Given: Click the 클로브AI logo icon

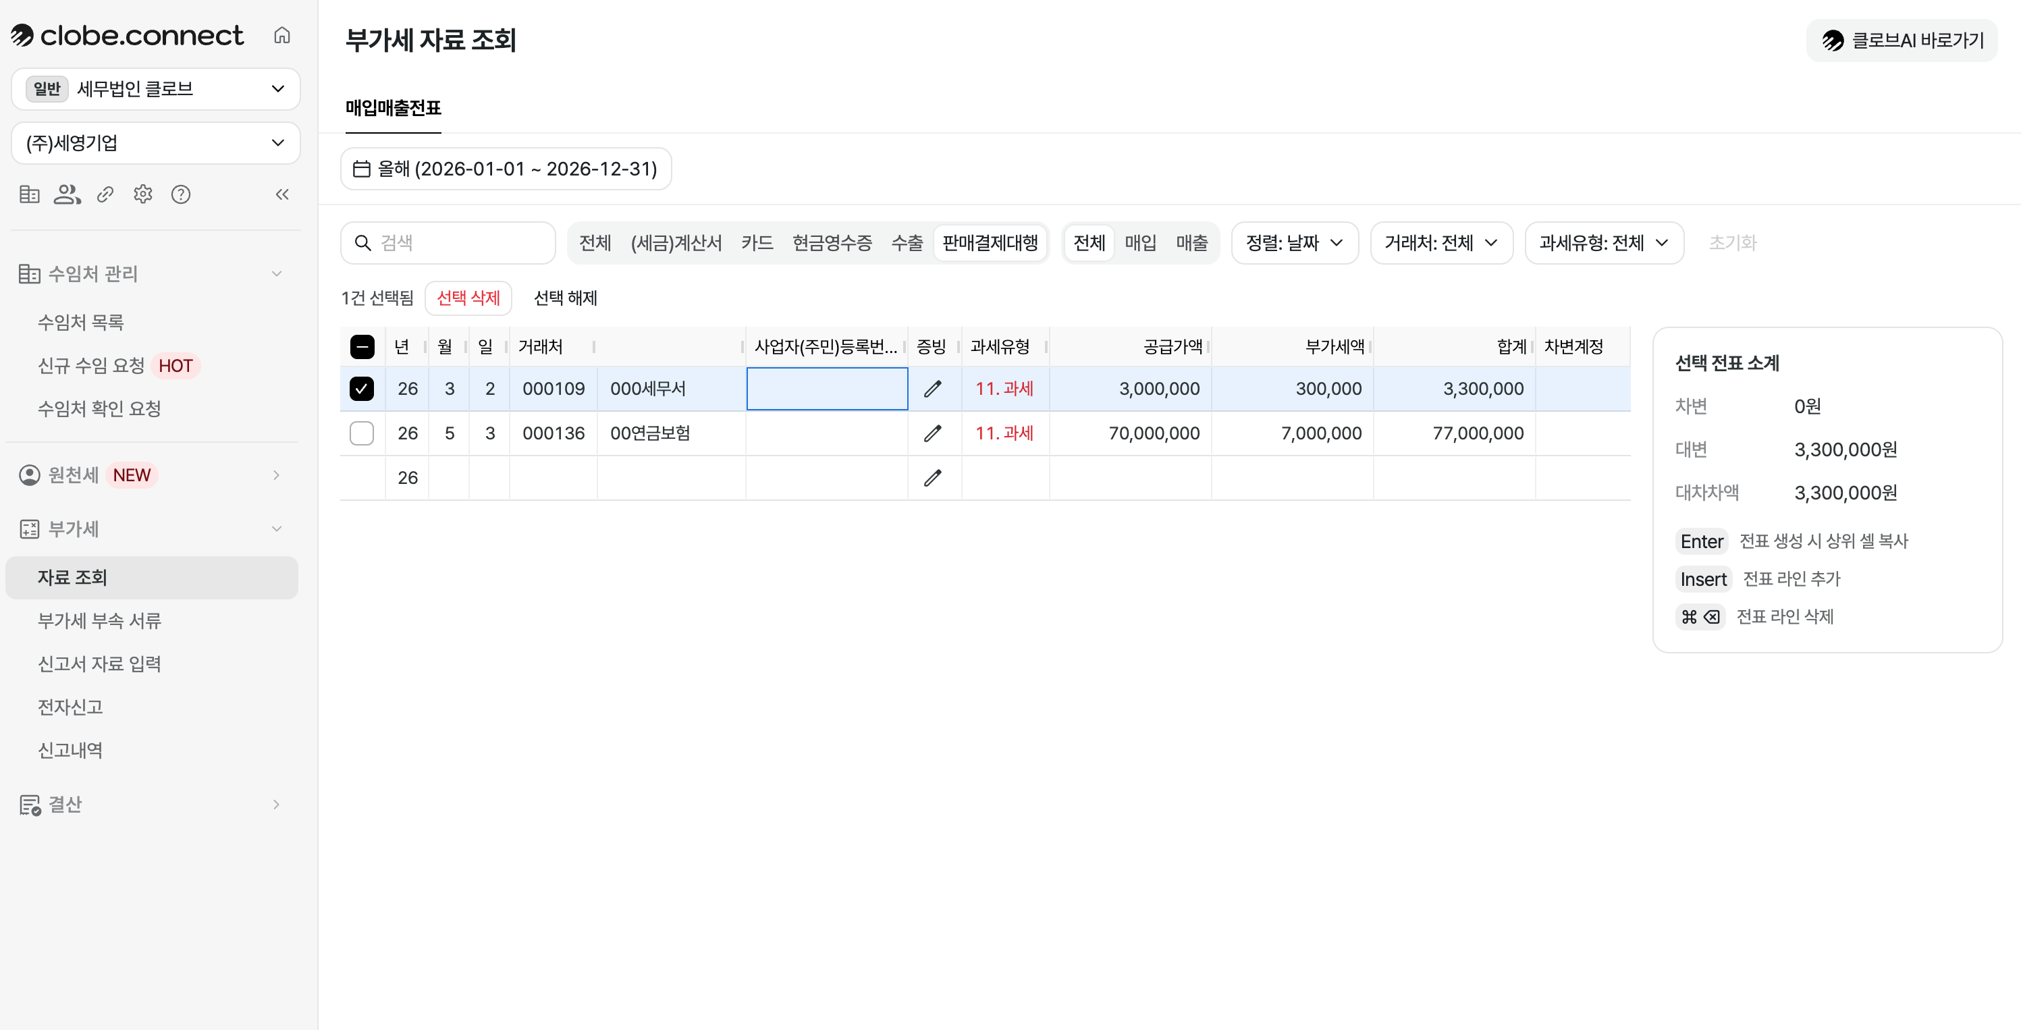Looking at the screenshot, I should (x=1833, y=40).
